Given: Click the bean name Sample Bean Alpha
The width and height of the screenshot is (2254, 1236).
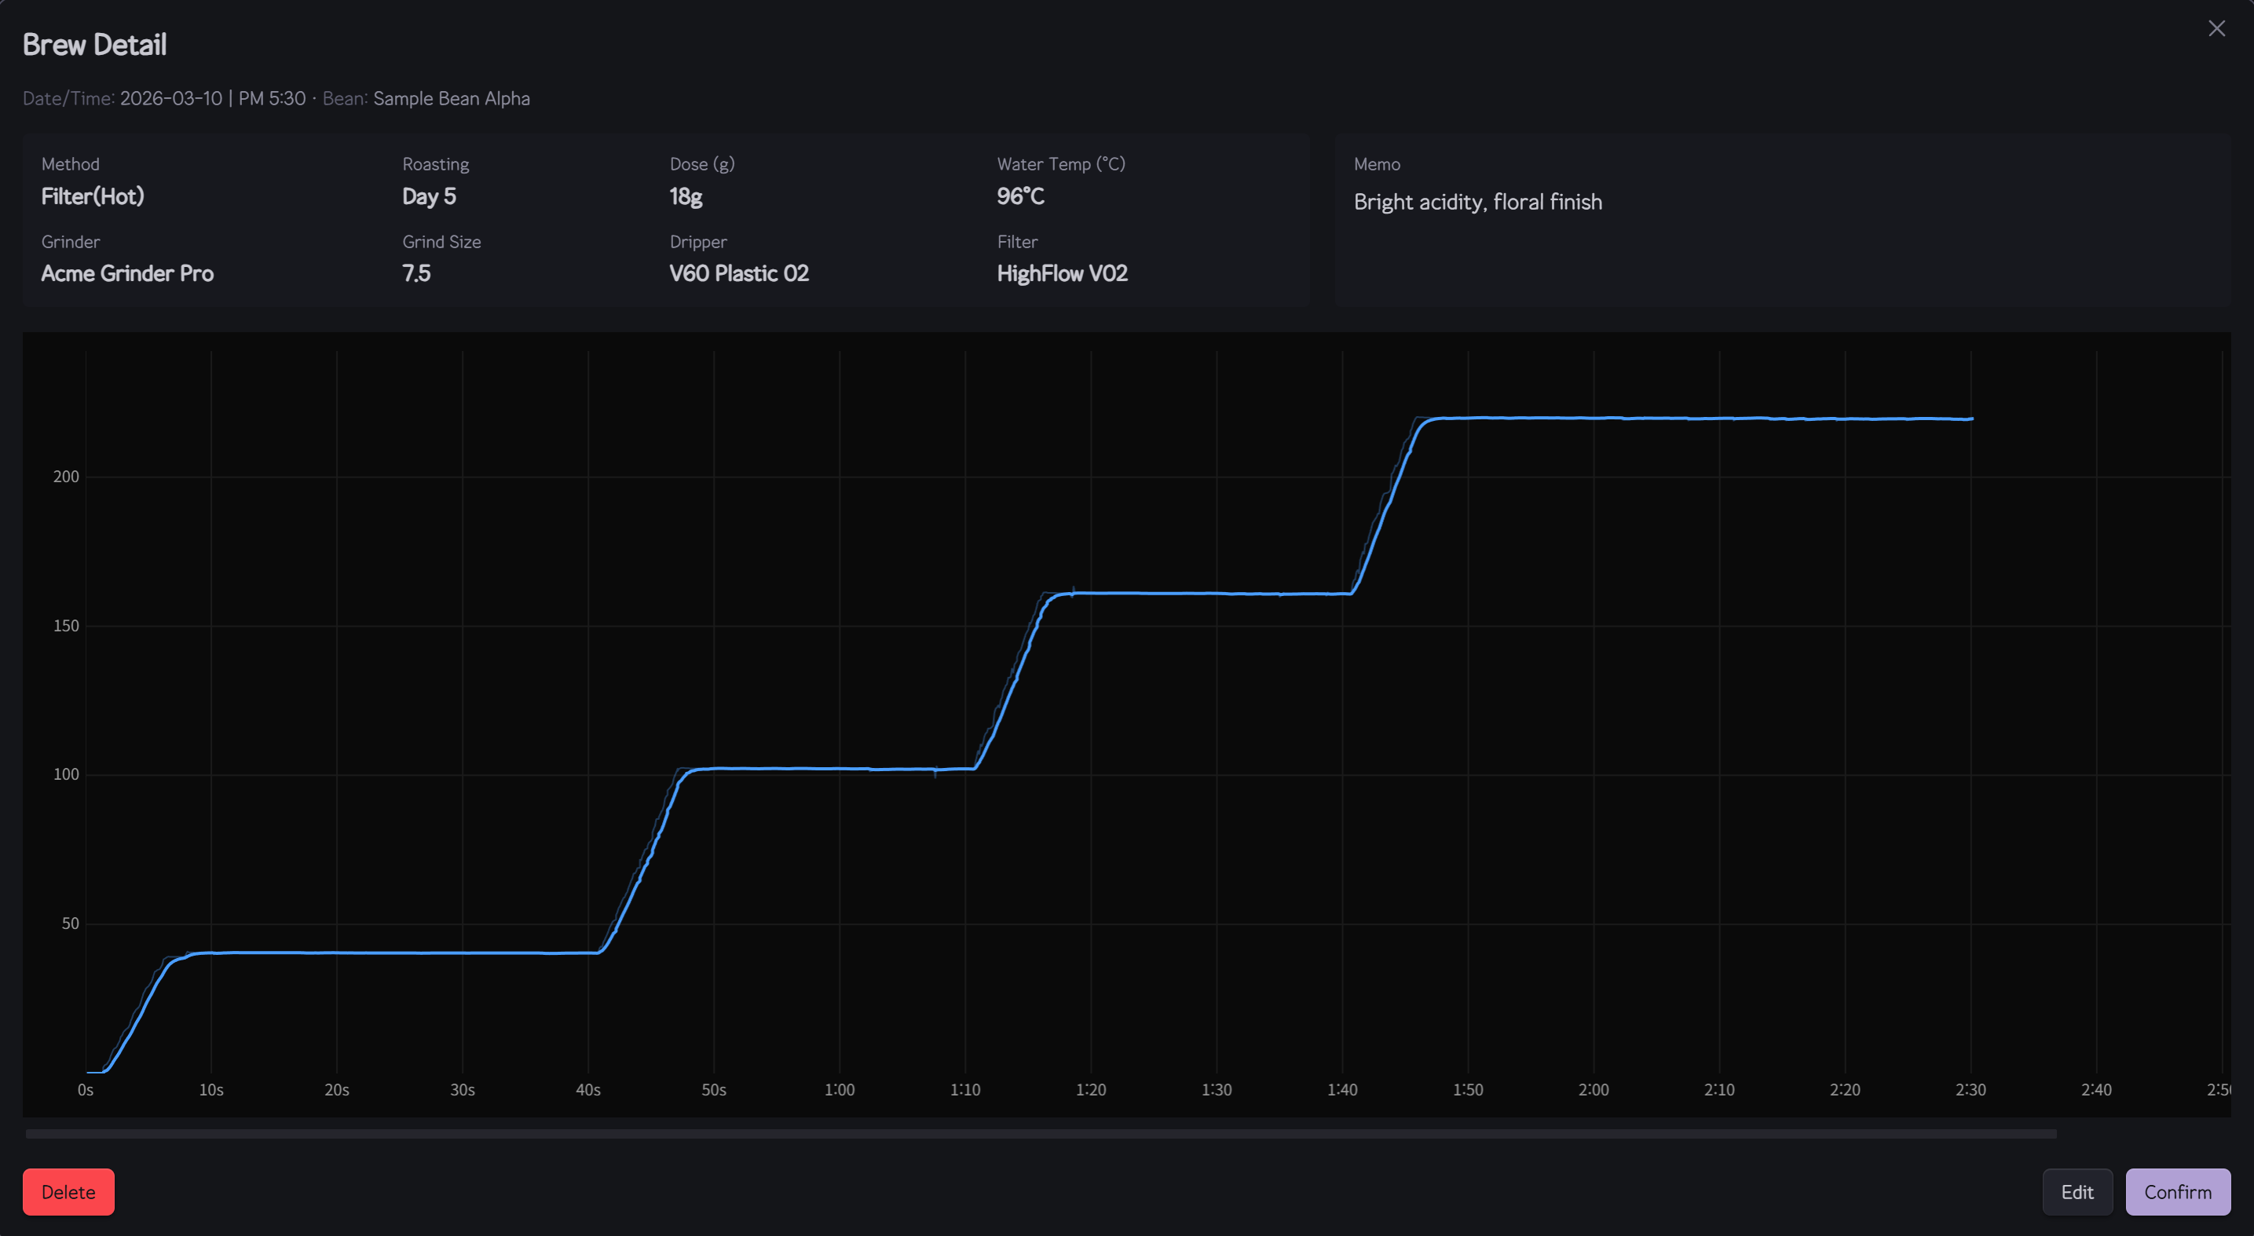Looking at the screenshot, I should pos(451,98).
